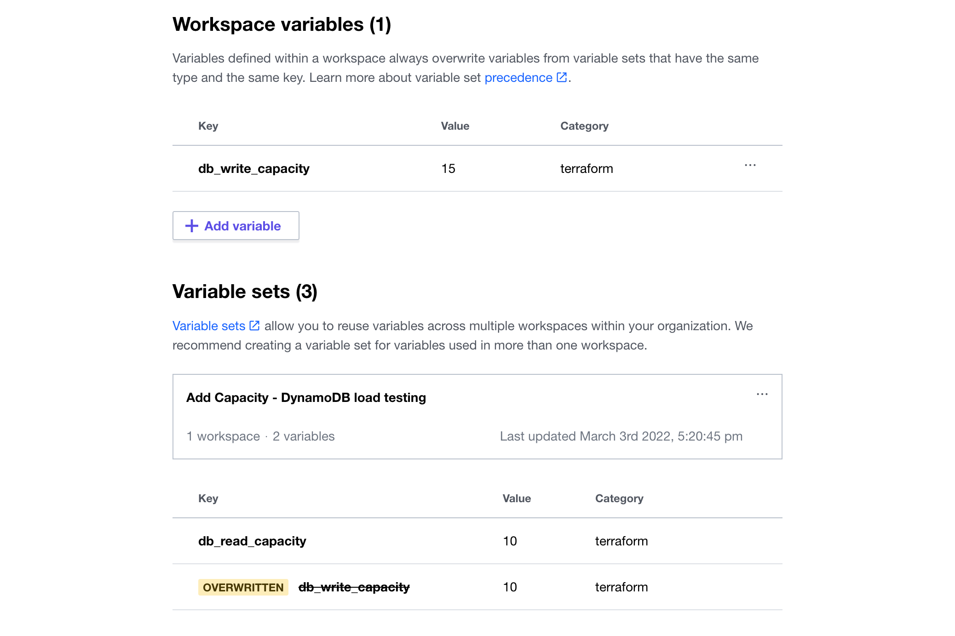Click the external link icon beside Variable sets

(254, 326)
